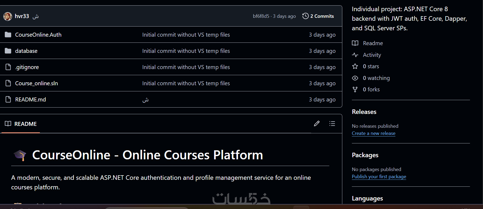The width and height of the screenshot is (483, 209).
Task: Click the fork icon next to 0 forks
Action: (355, 89)
